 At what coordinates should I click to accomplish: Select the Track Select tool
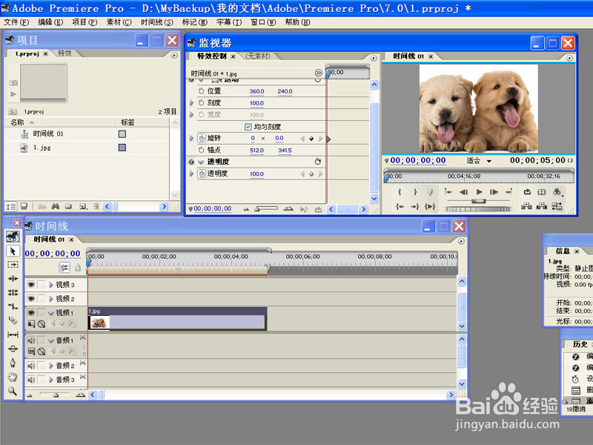click(13, 265)
